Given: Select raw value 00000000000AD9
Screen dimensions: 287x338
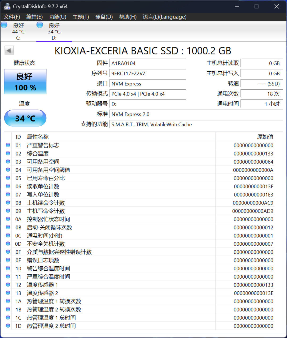Looking at the screenshot, I should pyautogui.click(x=253, y=211).
